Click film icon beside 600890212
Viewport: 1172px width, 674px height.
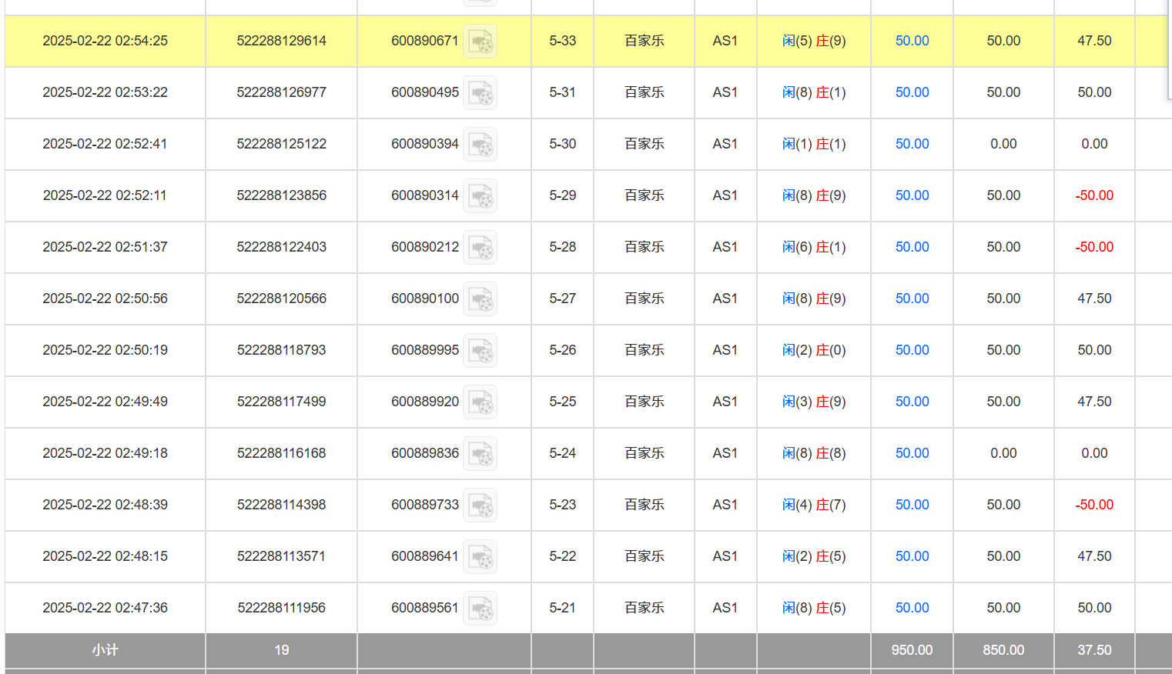480,248
